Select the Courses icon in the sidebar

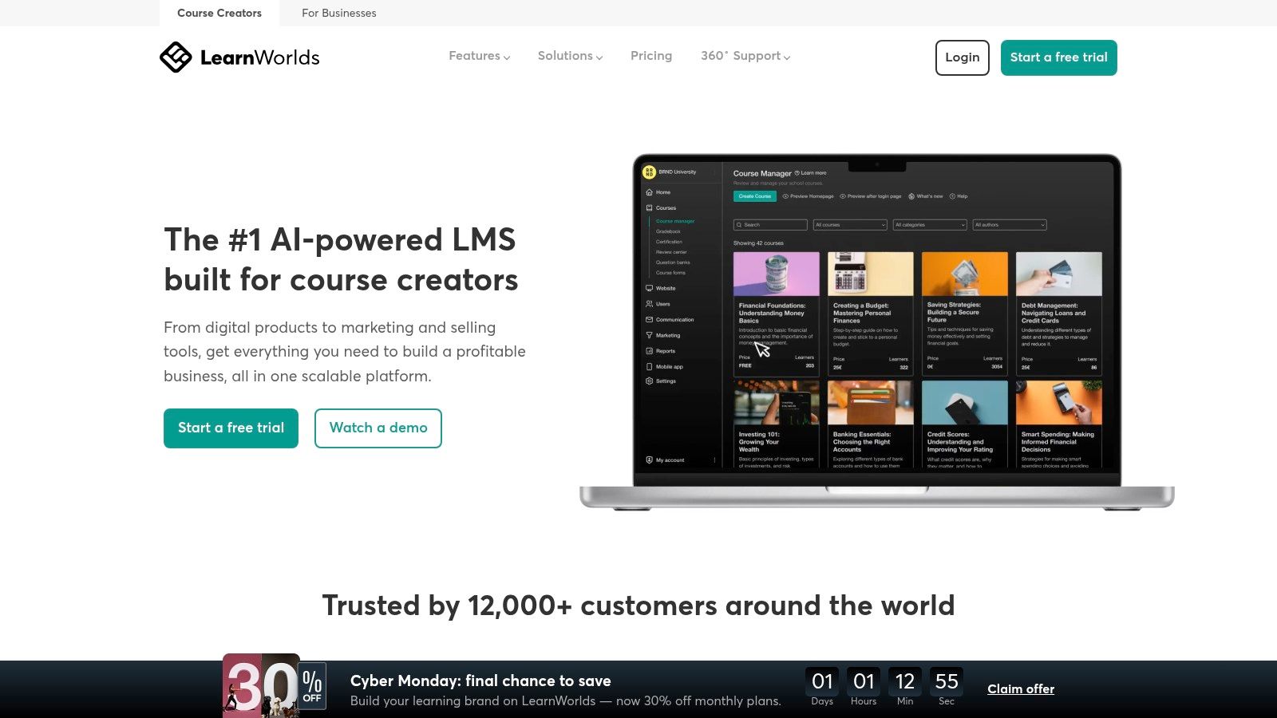(x=649, y=207)
